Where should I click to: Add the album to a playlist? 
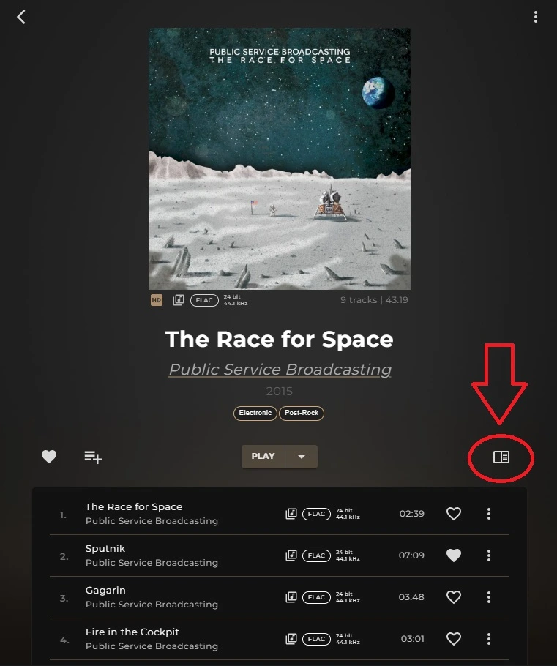tap(93, 457)
